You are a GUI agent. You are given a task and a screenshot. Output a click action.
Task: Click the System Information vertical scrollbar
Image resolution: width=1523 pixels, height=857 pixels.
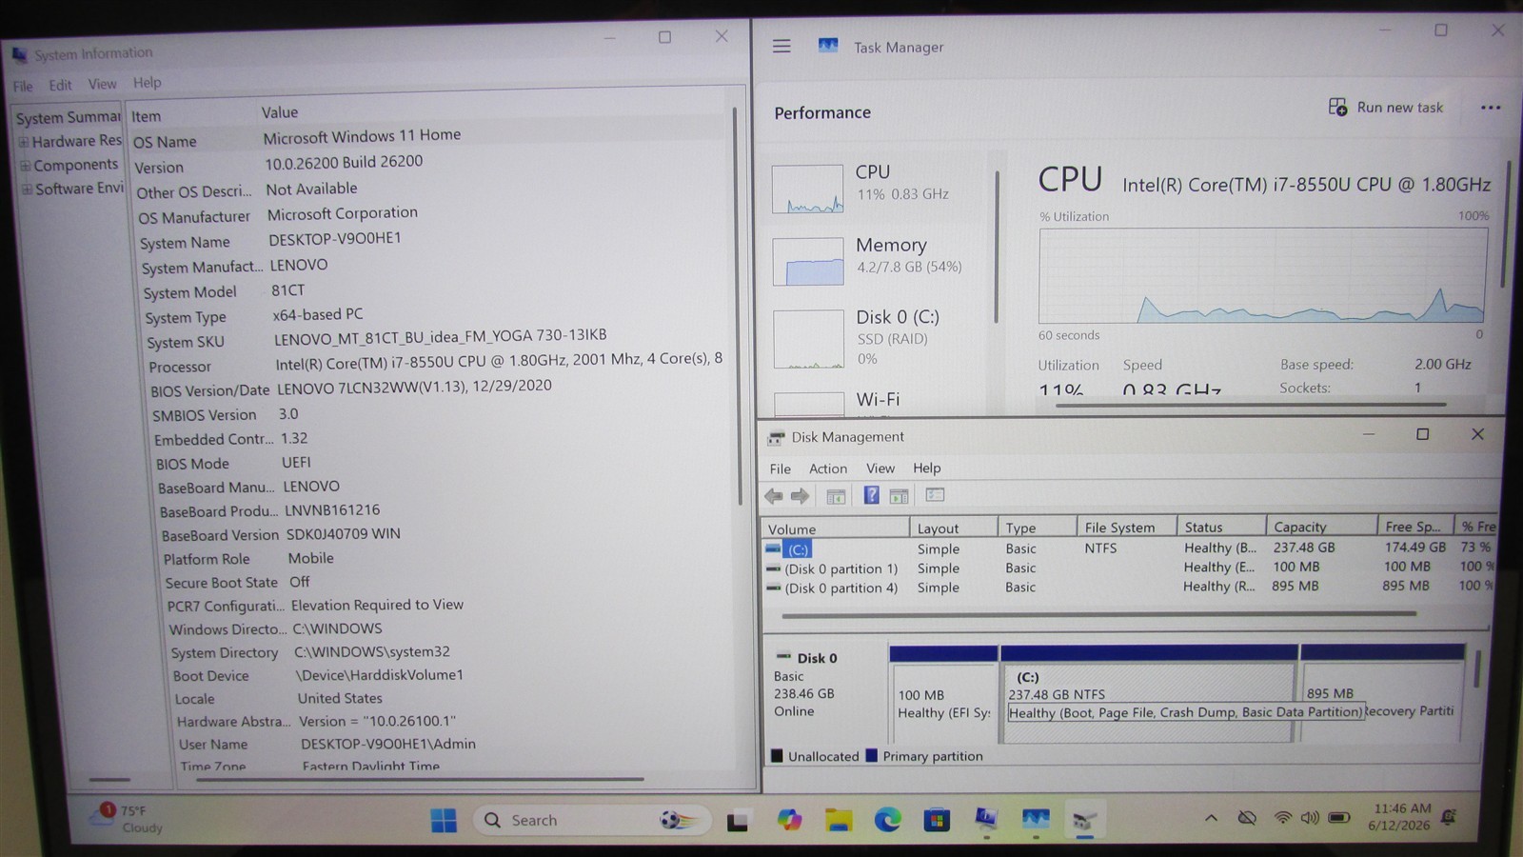(736, 305)
